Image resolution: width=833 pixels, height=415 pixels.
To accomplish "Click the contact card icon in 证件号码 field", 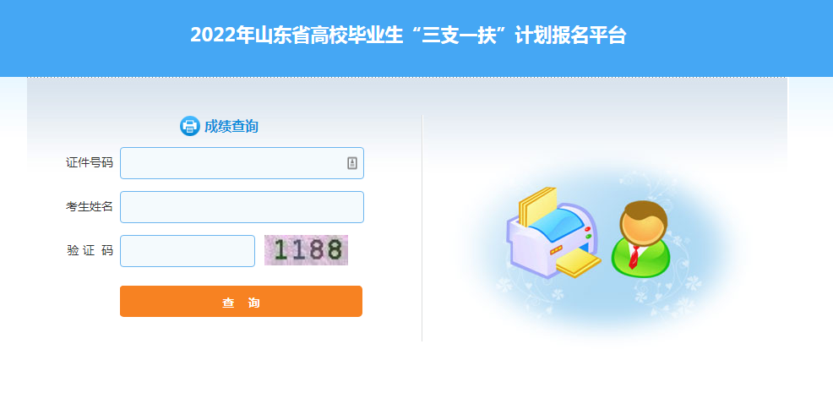I will pyautogui.click(x=352, y=163).
